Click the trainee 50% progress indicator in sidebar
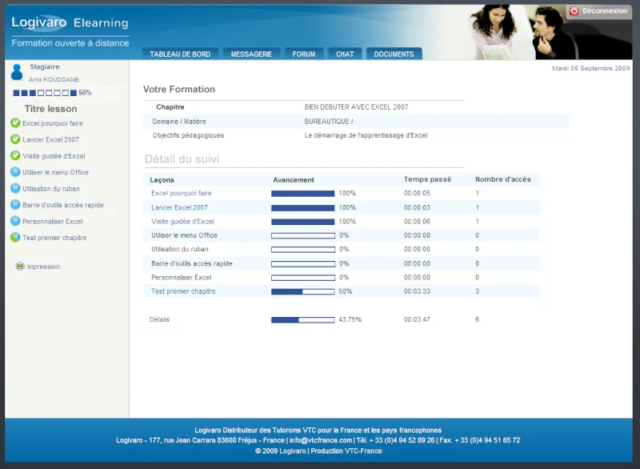The height and width of the screenshot is (469, 640). pyautogui.click(x=45, y=93)
